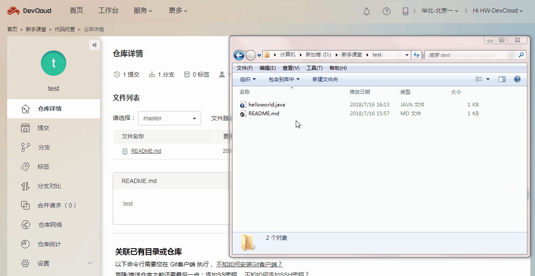The image size is (535, 276).
Task: Open the help question mark in the top bar
Action: (x=386, y=11)
